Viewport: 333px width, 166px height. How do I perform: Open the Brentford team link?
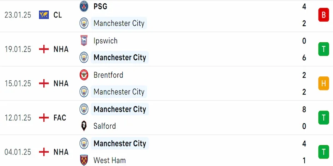click(109, 75)
